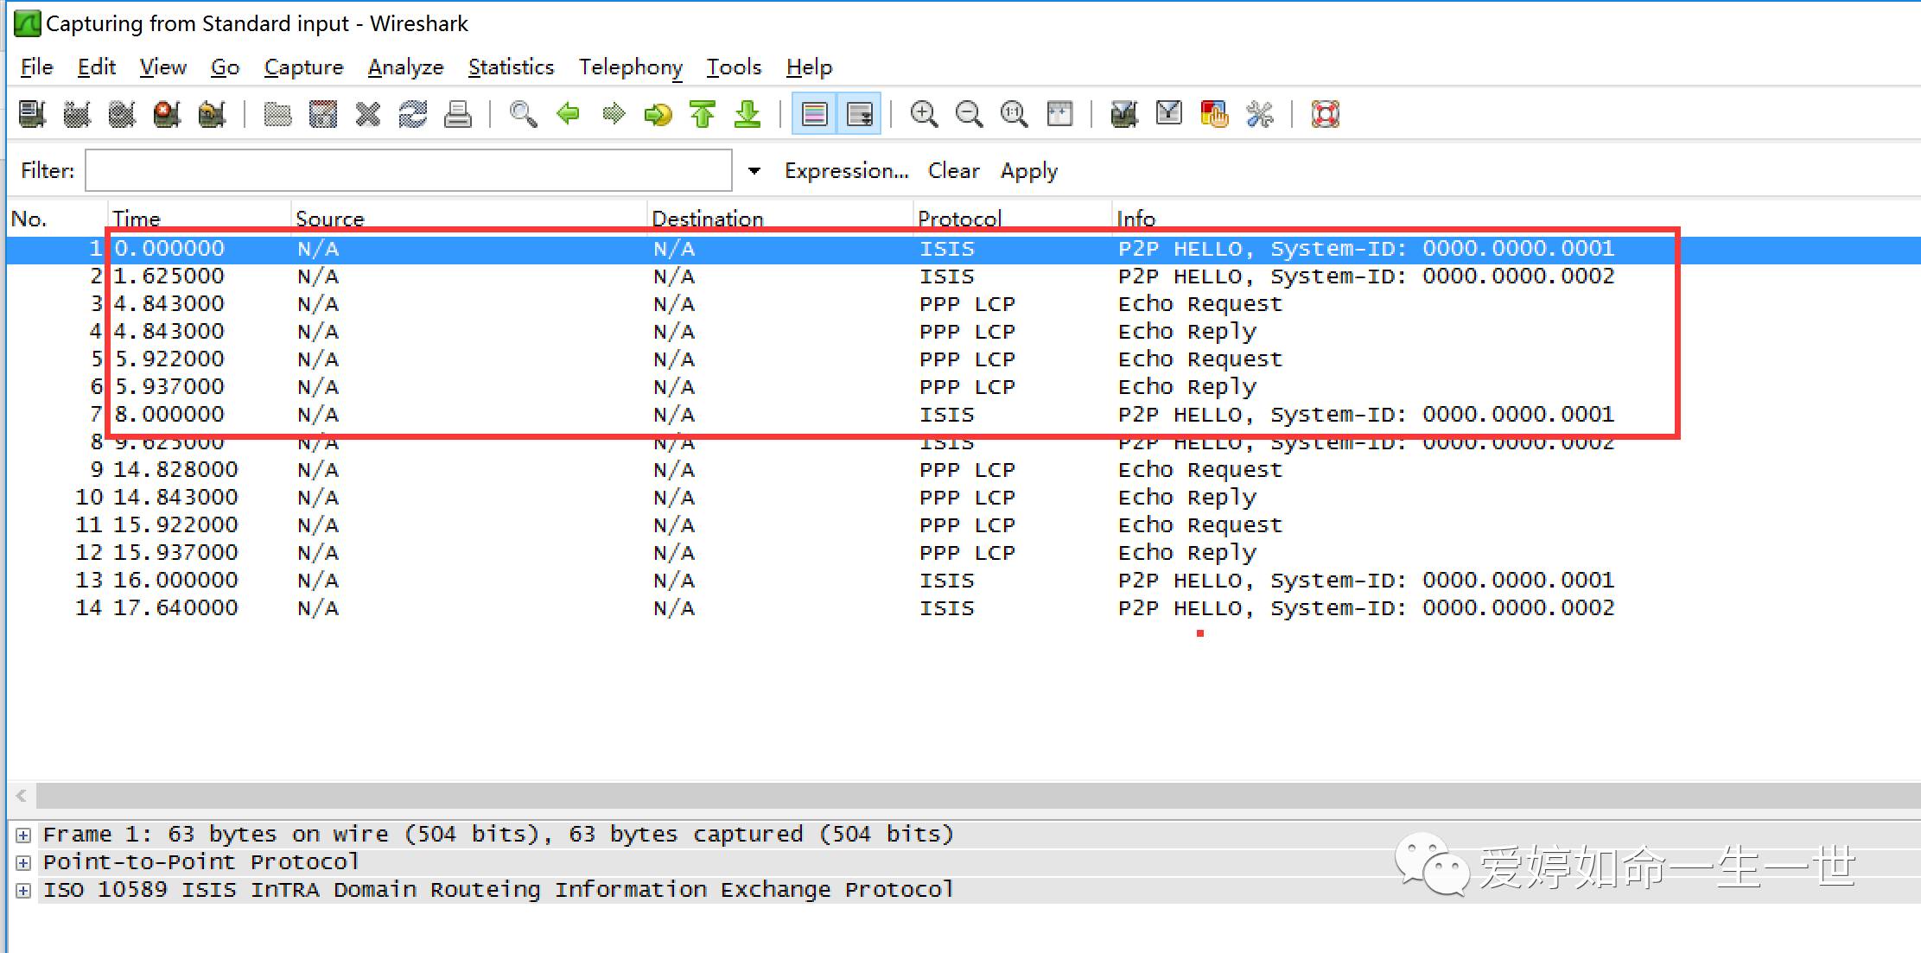Toggle auto scroll in live capture
The width and height of the screenshot is (1921, 953).
(860, 114)
